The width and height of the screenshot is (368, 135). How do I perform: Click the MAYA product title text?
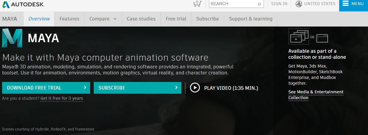tap(43, 38)
